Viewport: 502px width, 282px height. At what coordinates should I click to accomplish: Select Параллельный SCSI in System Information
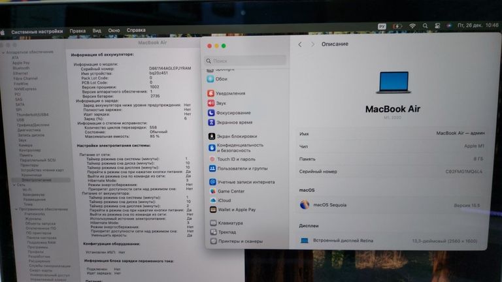(38, 160)
